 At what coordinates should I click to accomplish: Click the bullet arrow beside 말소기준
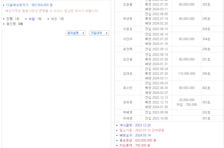117,130
